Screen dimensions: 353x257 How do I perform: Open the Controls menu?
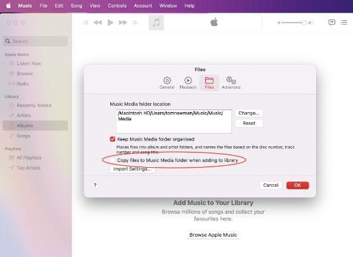tap(117, 6)
